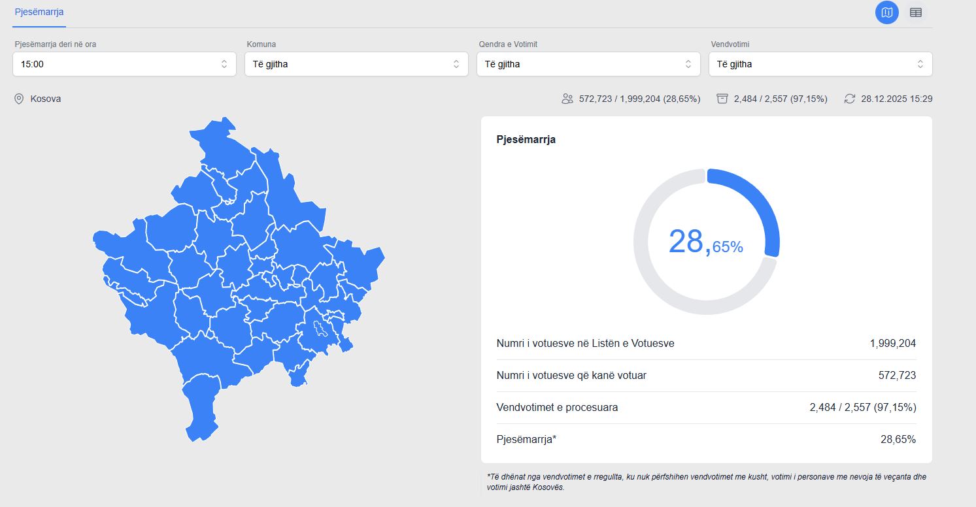Image resolution: width=976 pixels, height=507 pixels.
Task: Expand the Pjesëmarrja deri në ora dropdown
Action: click(124, 64)
